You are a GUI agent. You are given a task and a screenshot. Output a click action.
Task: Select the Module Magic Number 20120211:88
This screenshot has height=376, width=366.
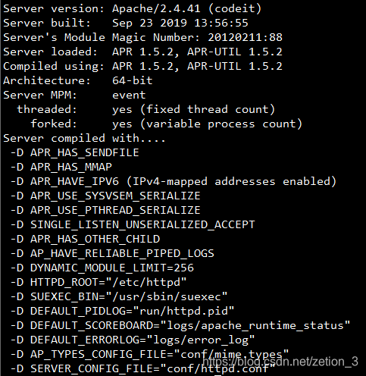pos(245,37)
